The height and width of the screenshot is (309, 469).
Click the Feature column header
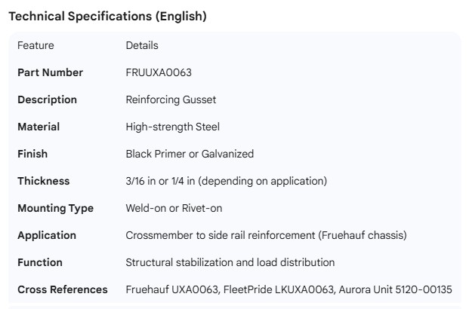pyautogui.click(x=35, y=45)
